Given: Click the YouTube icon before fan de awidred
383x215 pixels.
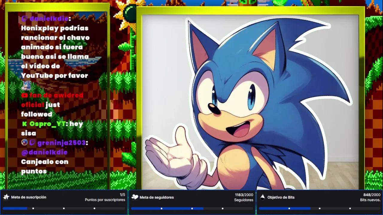Looking at the screenshot, I should point(25,95).
